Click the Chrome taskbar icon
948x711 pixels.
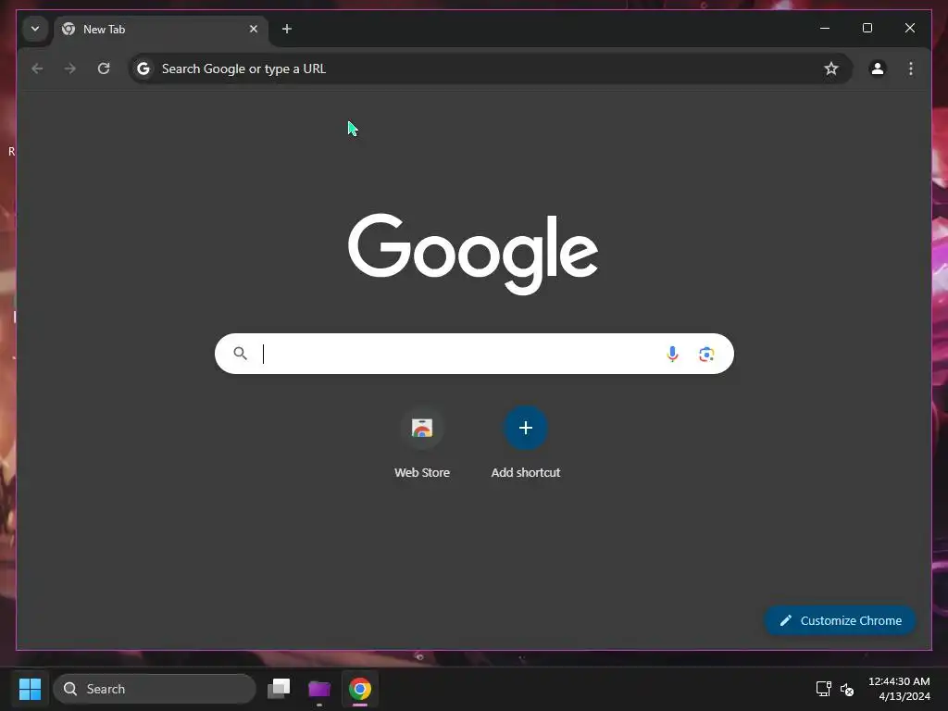(x=360, y=689)
